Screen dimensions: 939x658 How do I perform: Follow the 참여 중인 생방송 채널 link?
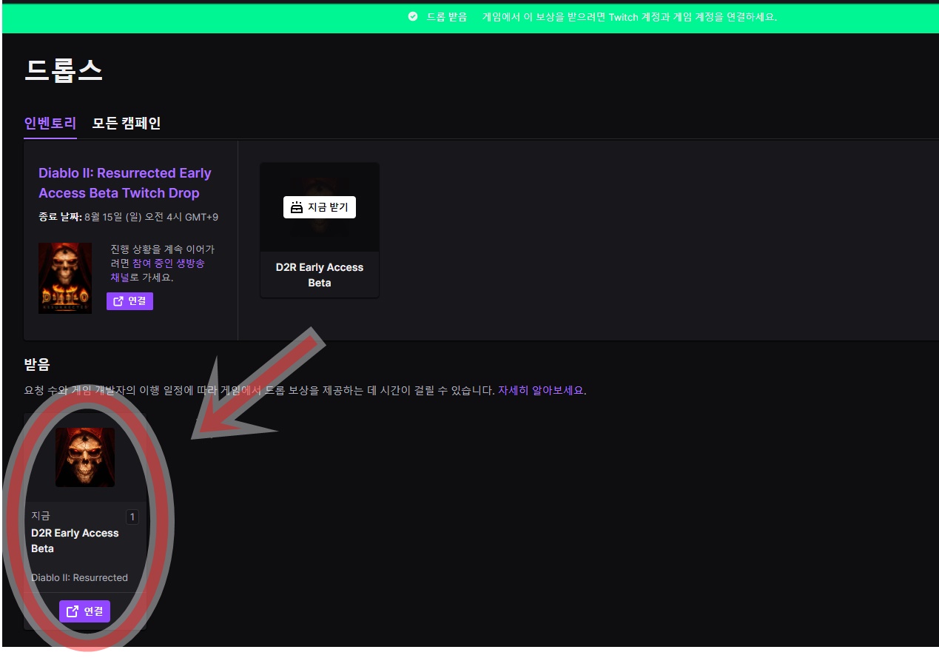[158, 270]
